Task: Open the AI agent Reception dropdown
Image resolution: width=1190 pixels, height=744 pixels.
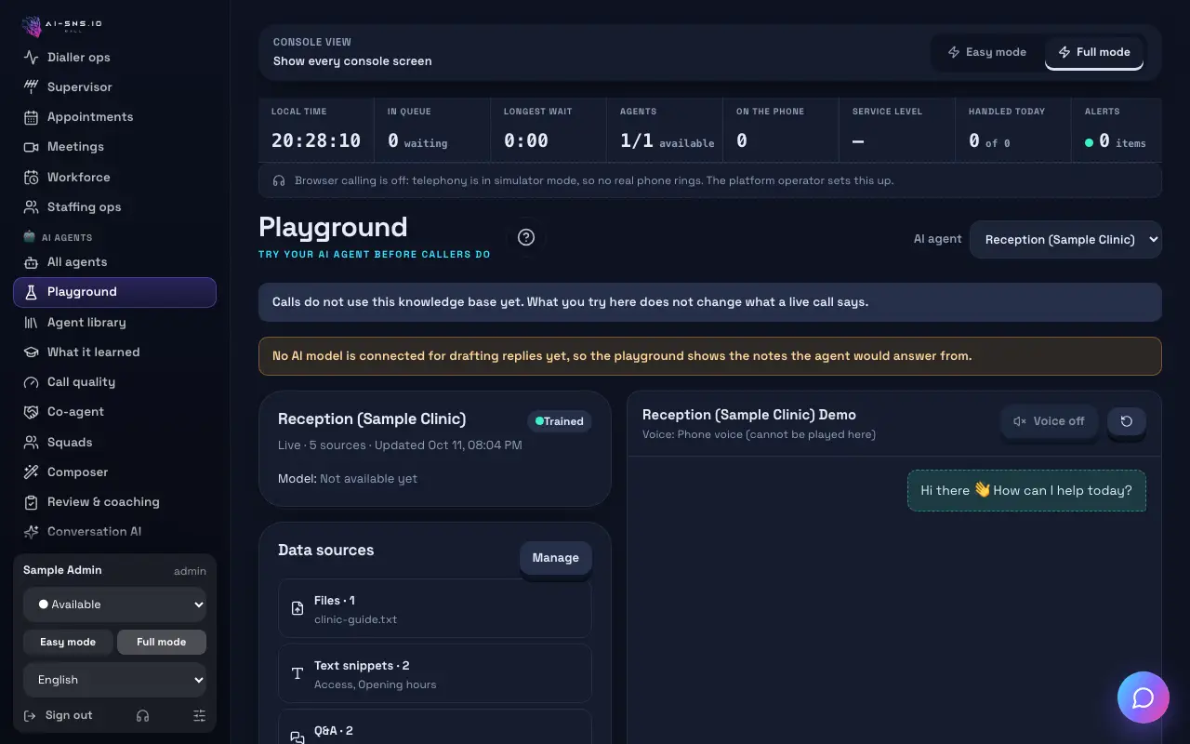Action: [1065, 239]
